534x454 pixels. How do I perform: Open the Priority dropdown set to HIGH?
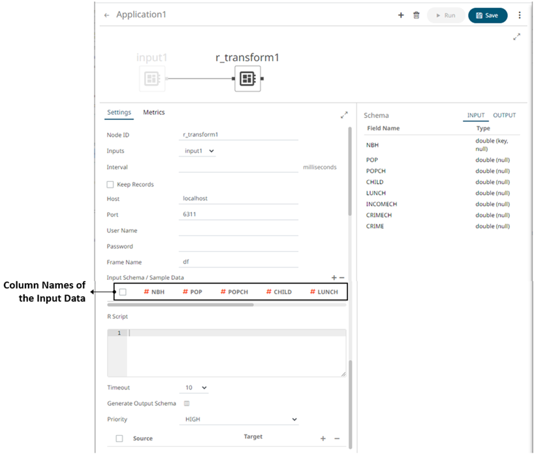point(239,419)
